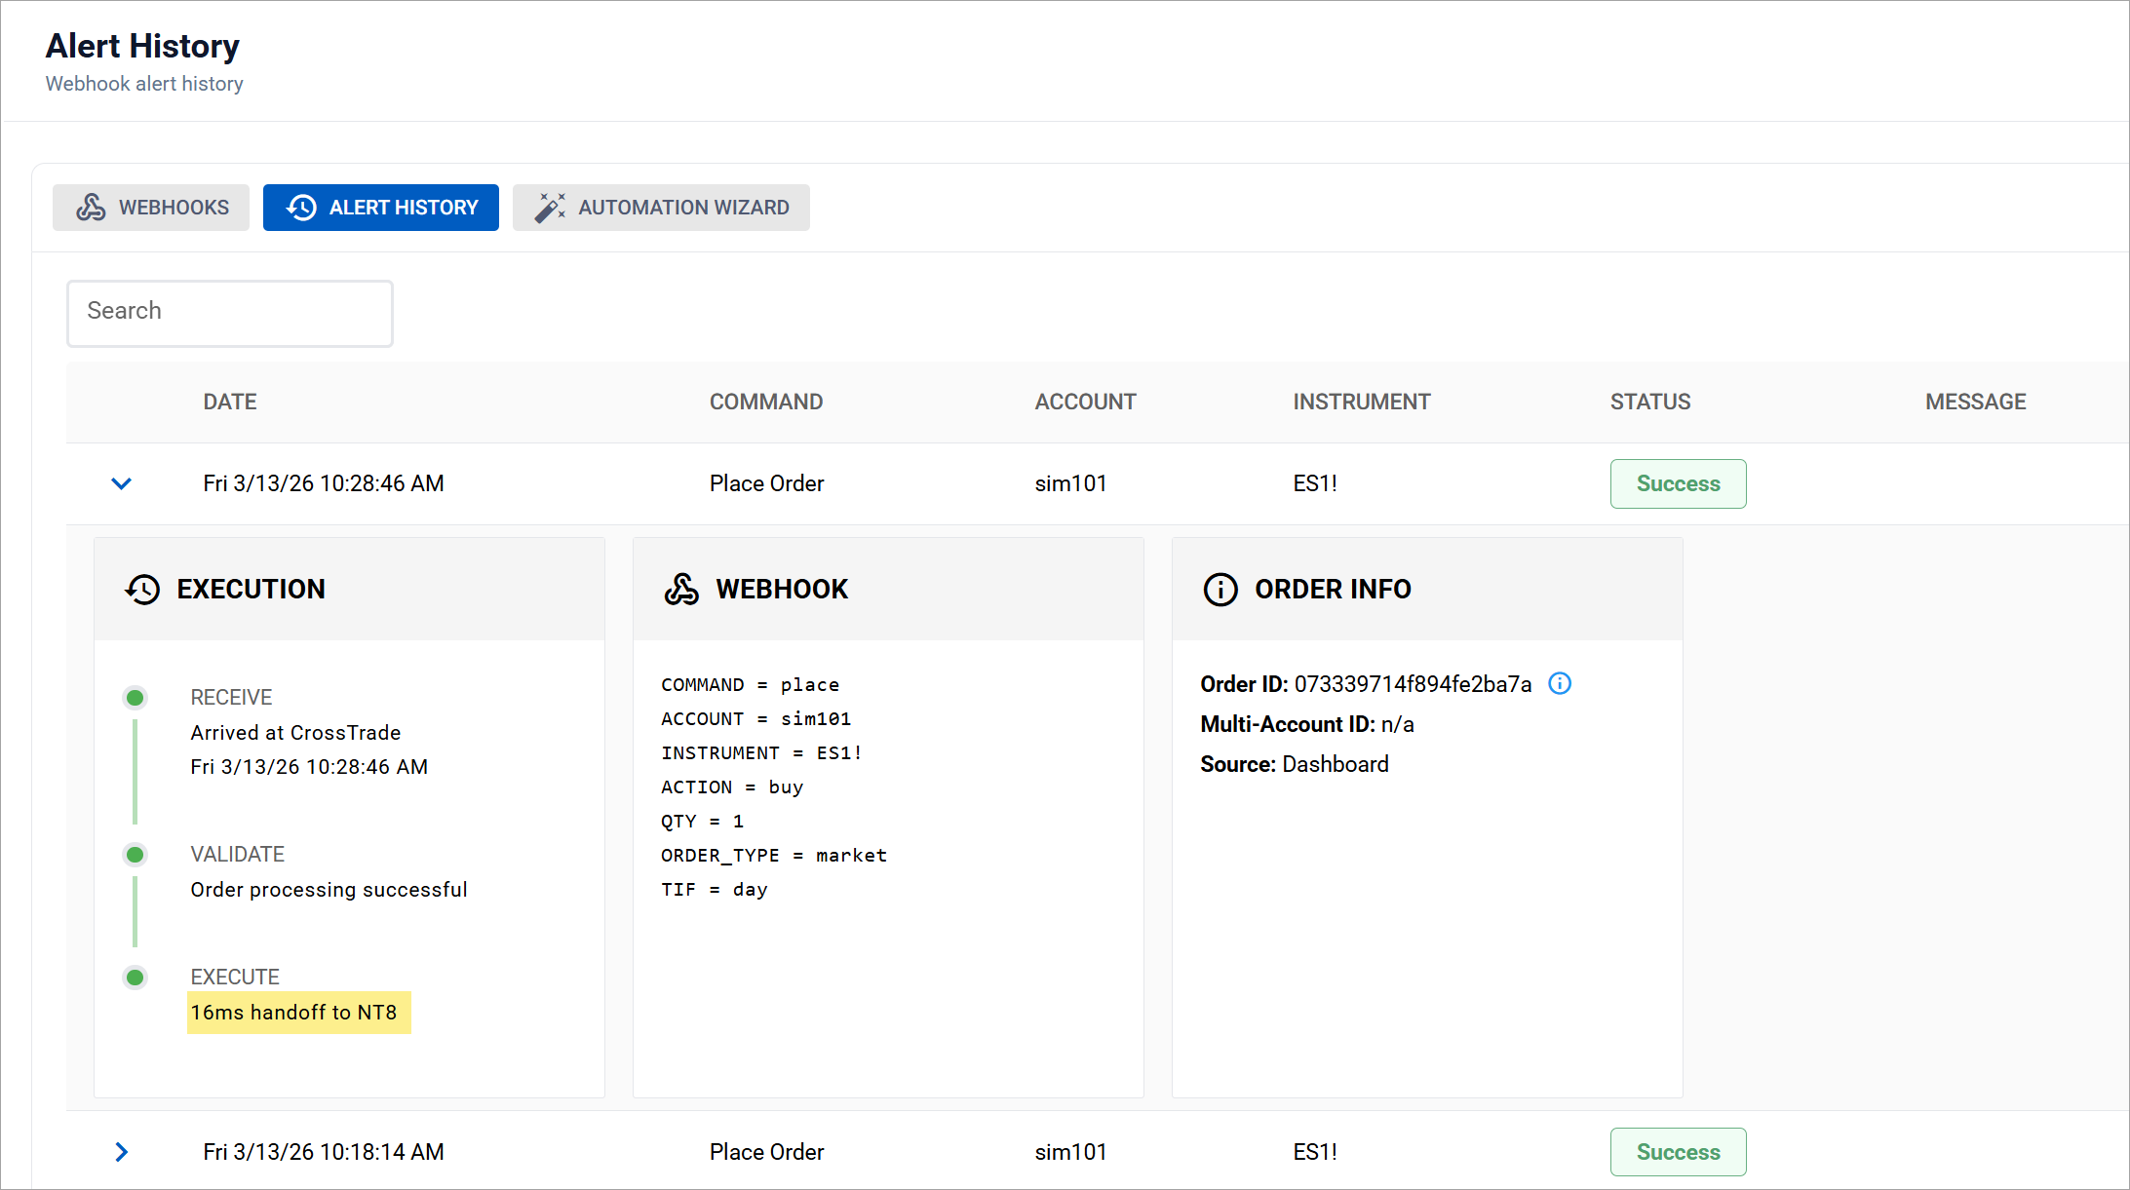Click the clock icon in the Alert History tab
Viewport: 2130px width, 1190px height.
coord(301,207)
